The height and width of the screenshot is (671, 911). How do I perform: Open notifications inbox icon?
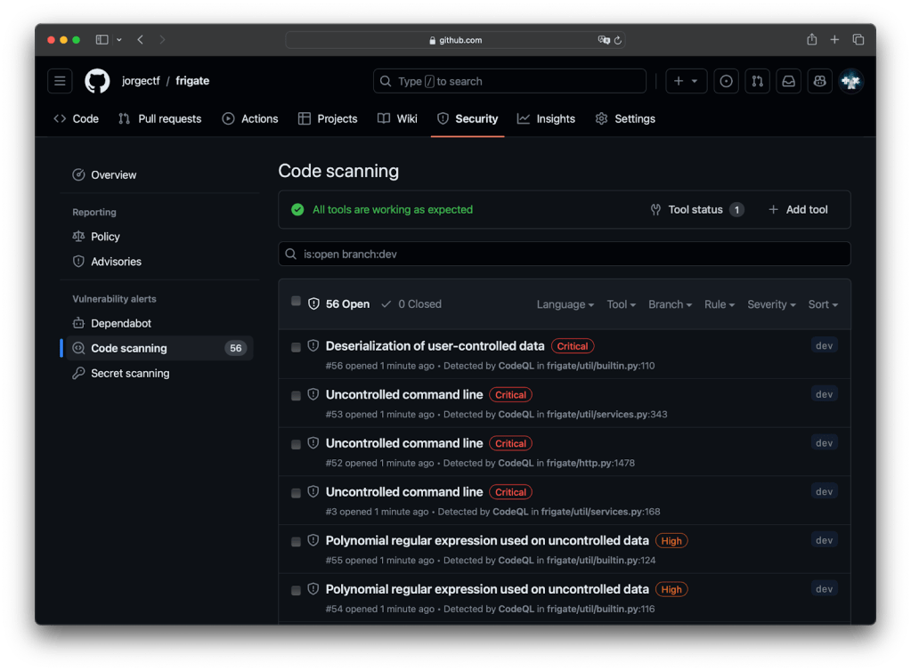pyautogui.click(x=787, y=81)
